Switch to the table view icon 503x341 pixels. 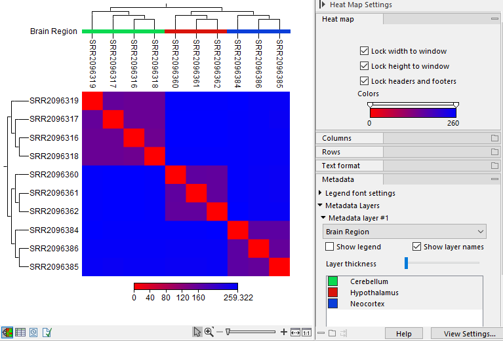[20, 332]
